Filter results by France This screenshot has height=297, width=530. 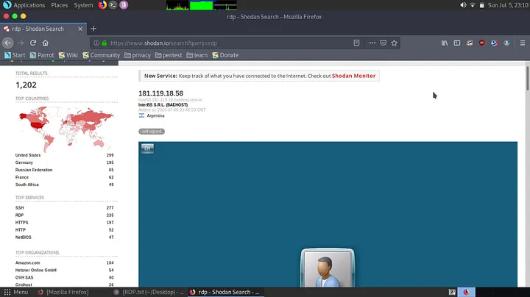[x=22, y=177]
